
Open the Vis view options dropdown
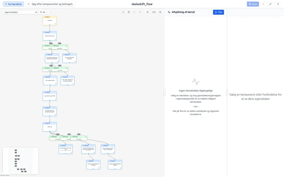point(44,12)
